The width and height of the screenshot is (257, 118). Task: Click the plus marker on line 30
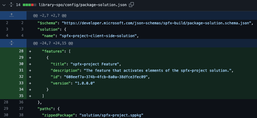tap(30, 64)
